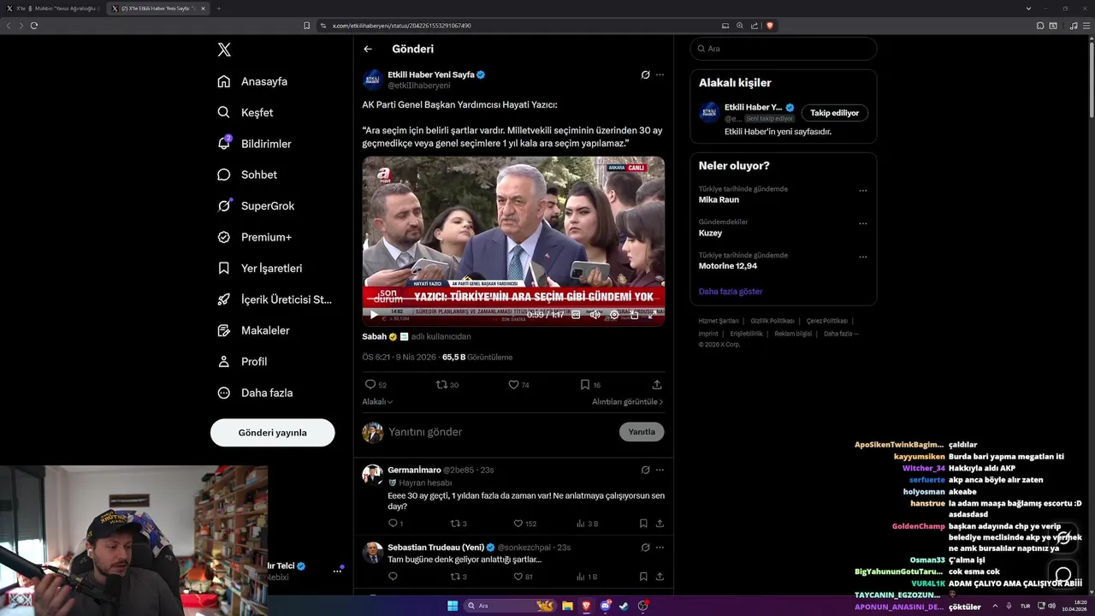1095x616 pixels.
Task: Open File Explorer from taskbar
Action: (x=567, y=606)
